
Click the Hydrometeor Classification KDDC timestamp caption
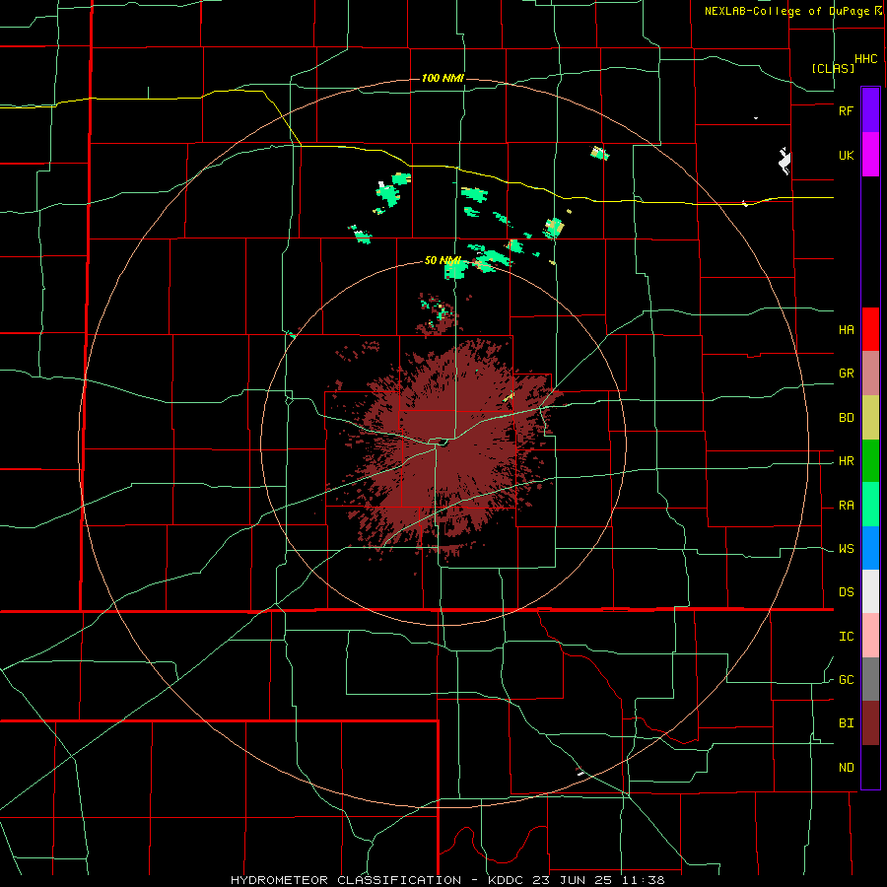[447, 880]
